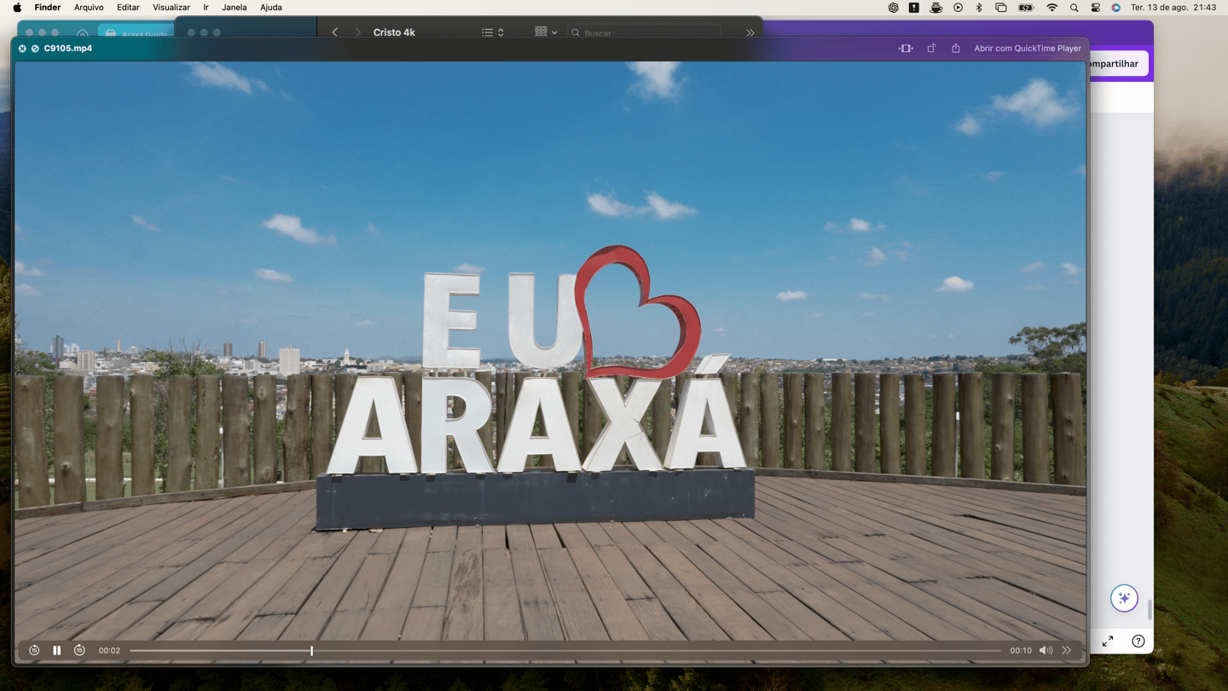Close the Quick Look preview window
The width and height of the screenshot is (1228, 691).
[x=22, y=49]
